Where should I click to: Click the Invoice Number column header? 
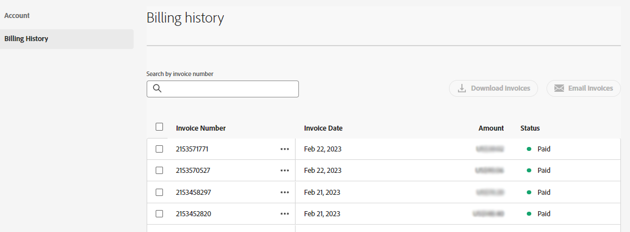[201, 128]
